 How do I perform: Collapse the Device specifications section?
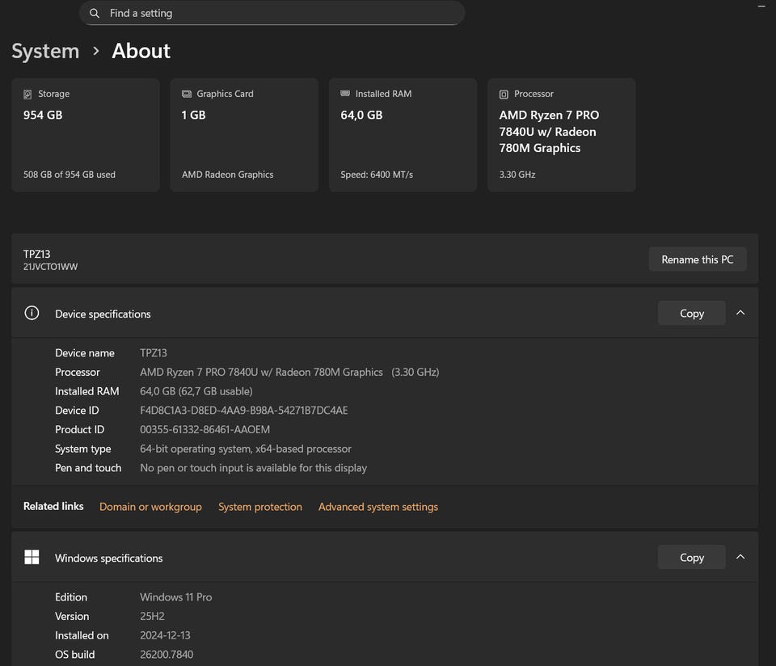[740, 314]
